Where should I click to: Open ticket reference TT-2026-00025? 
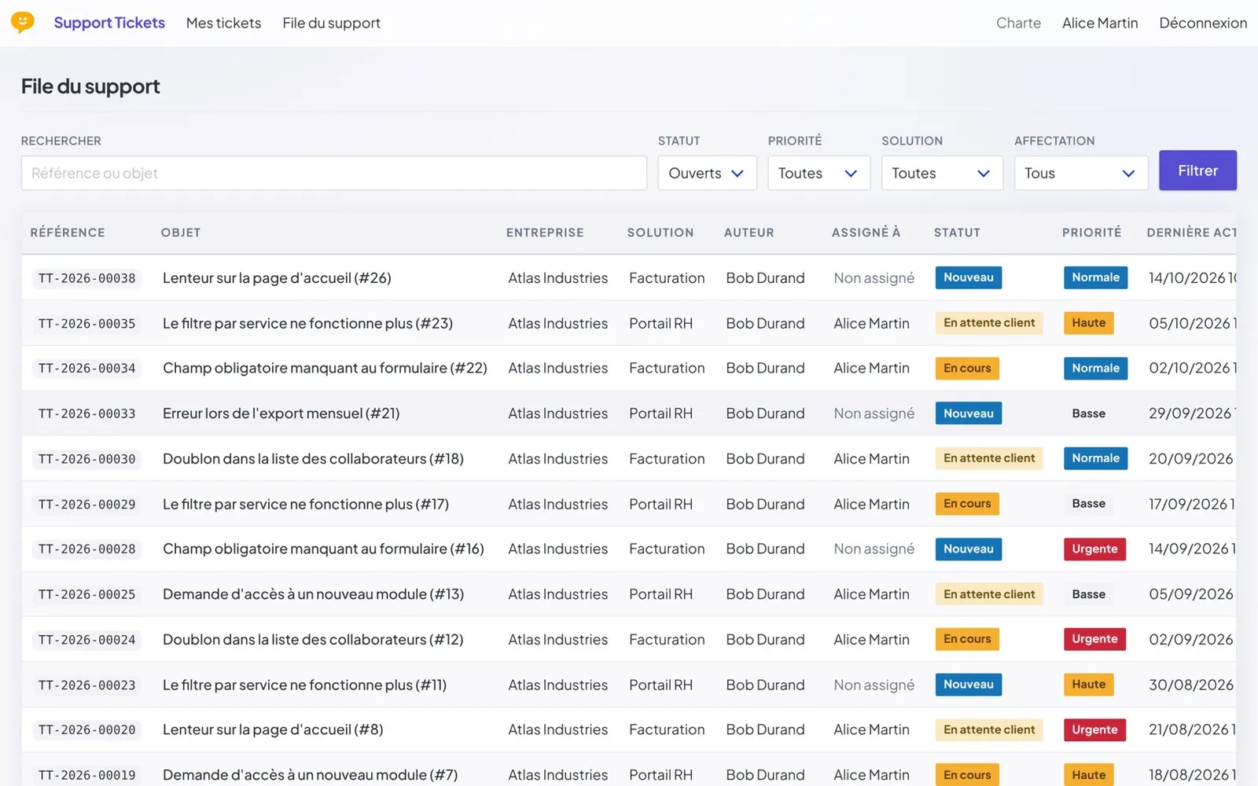(86, 595)
